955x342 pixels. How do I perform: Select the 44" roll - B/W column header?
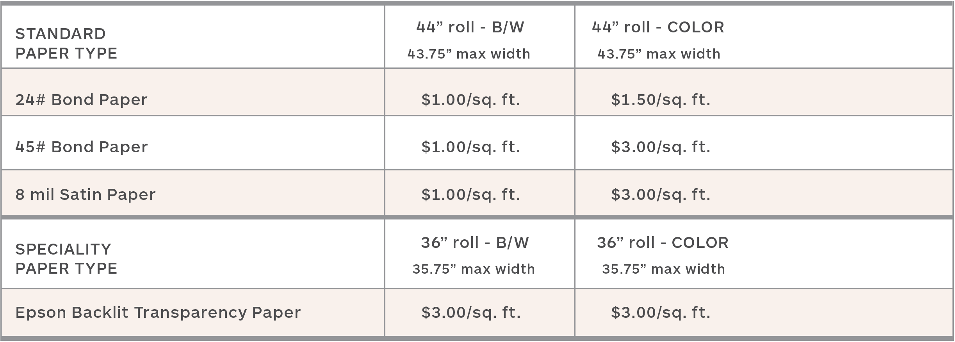pos(470,27)
